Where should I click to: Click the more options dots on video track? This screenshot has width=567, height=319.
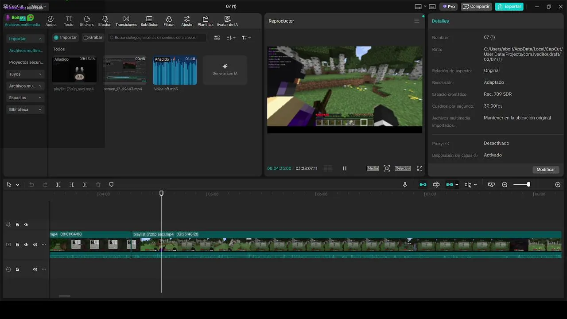pos(44,245)
